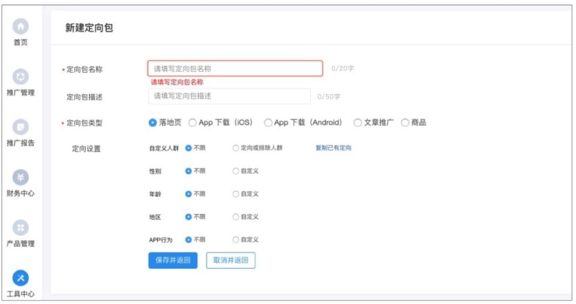Screen dimensions: 576x304
Task: Set 自定义人群 to 不限
Action: 189,148
